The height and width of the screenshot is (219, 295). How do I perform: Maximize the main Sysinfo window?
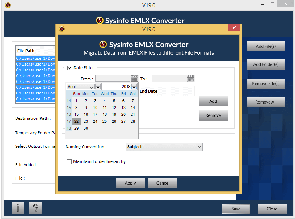click(273, 4)
